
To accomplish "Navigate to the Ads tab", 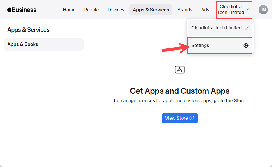I will (x=205, y=10).
